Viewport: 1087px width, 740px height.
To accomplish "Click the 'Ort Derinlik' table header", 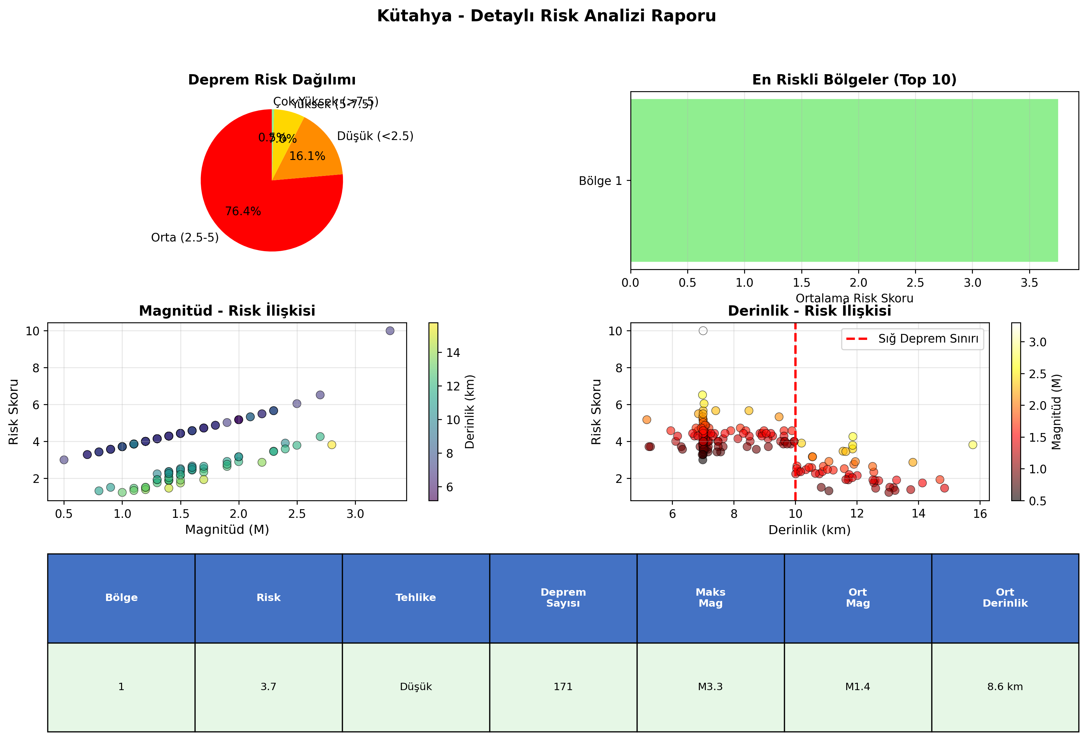I will [1005, 598].
